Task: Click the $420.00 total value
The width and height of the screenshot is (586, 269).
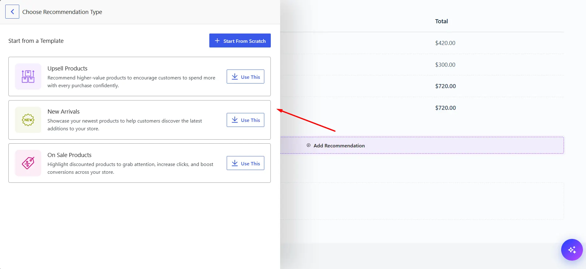Action: tap(445, 43)
